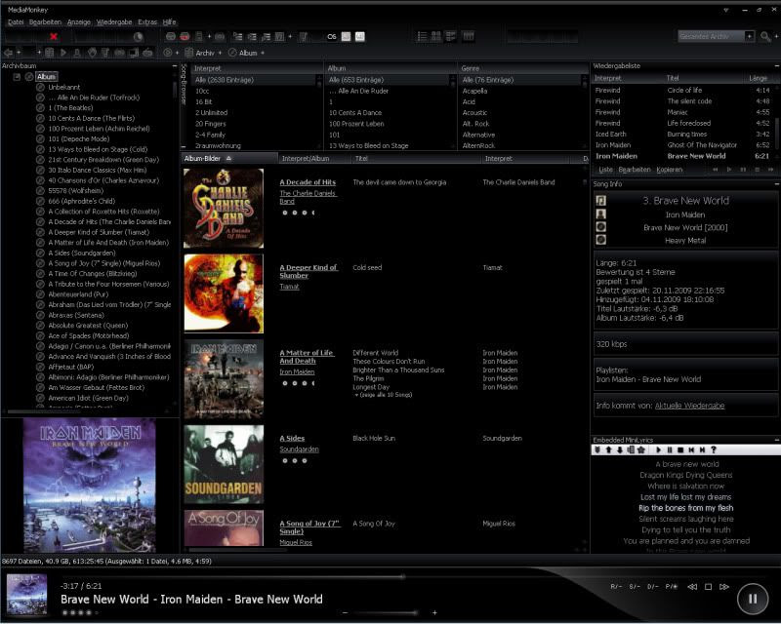Screen dimensions: 781x624
Task: Click the Soundgarden A Sides album cover
Action: click(224, 464)
